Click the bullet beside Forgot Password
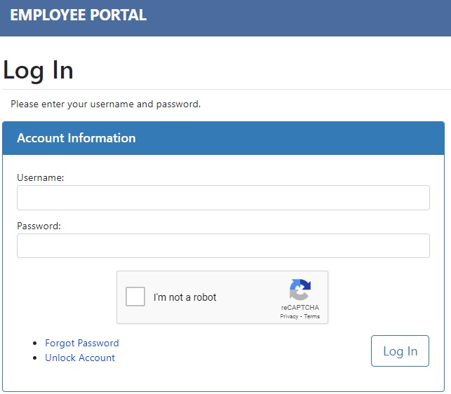Image resolution: width=451 pixels, height=394 pixels. coord(36,344)
